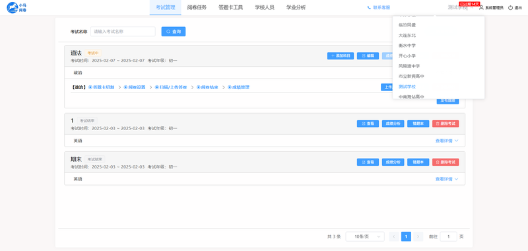Click the 联系客服 phone link
Screen dimensions: 528x251
(x=378, y=7)
